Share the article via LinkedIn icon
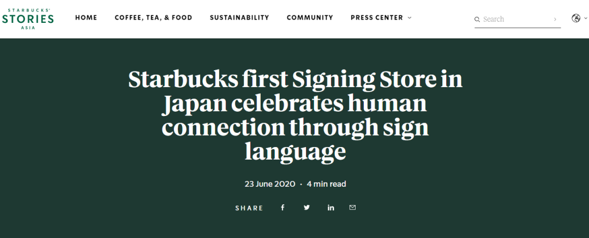Viewport: 589px width, 238px height. [x=330, y=208]
